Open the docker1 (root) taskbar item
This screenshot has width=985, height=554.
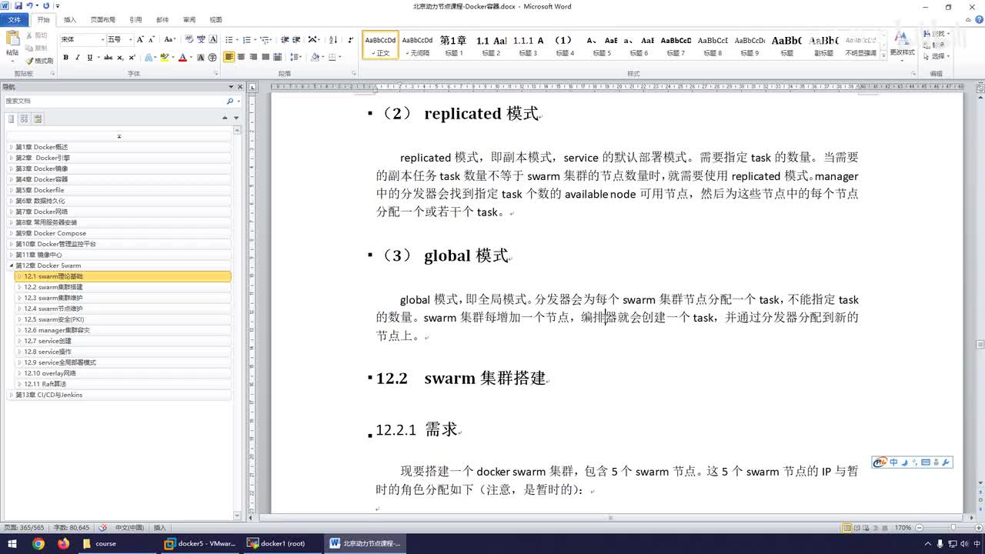pos(282,543)
